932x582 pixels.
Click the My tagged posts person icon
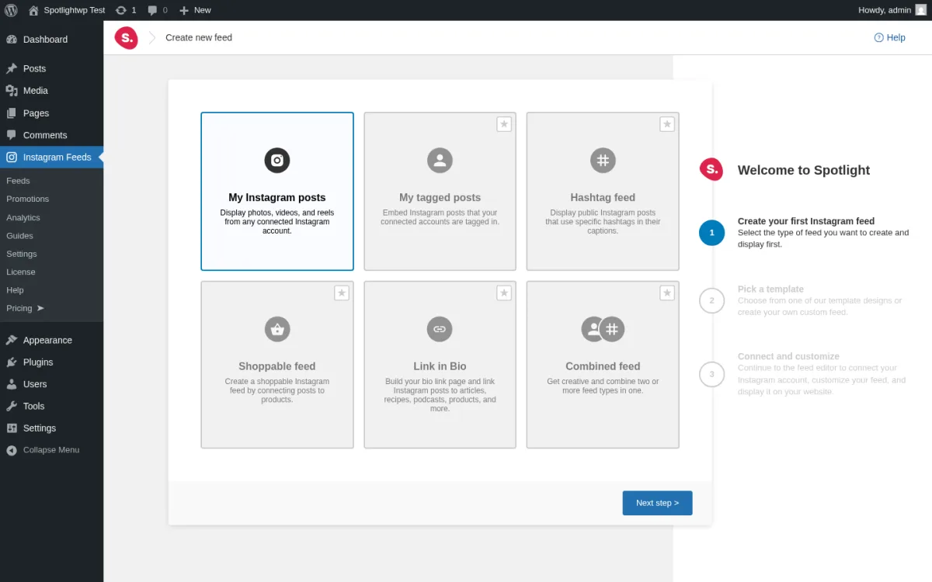point(440,161)
